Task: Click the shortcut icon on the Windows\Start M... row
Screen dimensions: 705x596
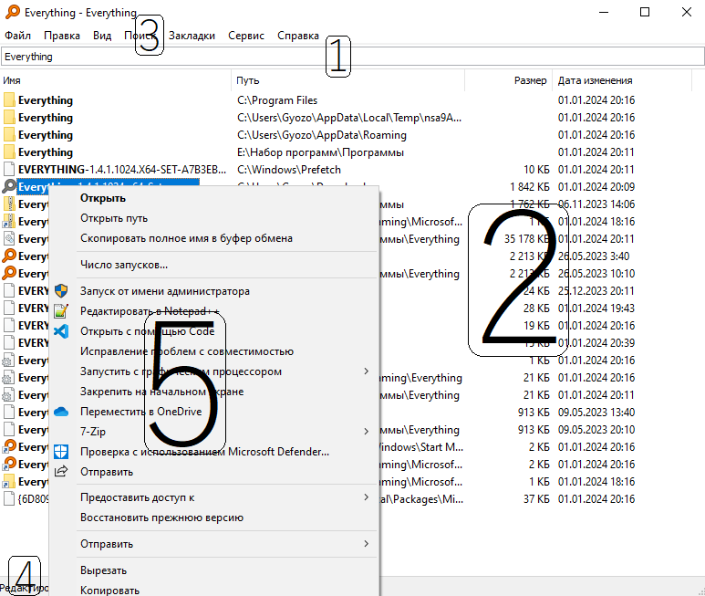Action: pos(9,446)
